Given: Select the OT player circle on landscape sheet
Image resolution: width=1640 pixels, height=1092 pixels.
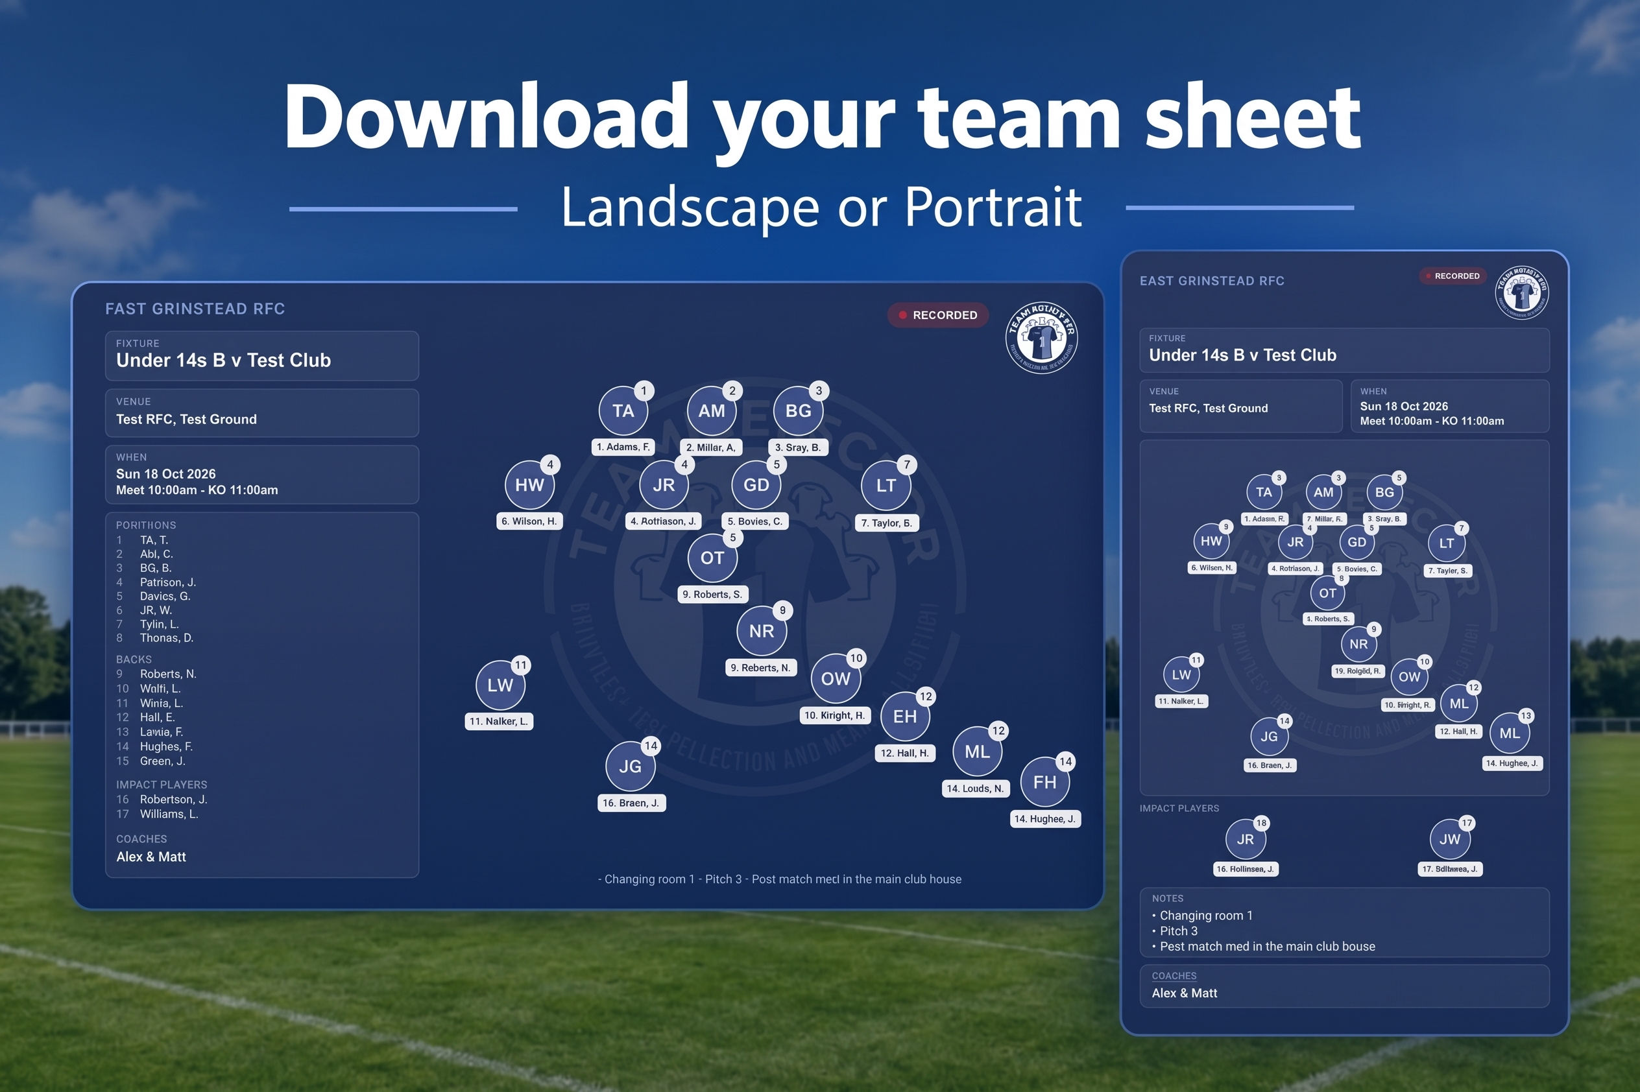Looking at the screenshot, I should click(x=712, y=558).
